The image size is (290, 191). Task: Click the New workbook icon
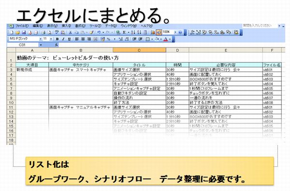pyautogui.click(x=12, y=32)
